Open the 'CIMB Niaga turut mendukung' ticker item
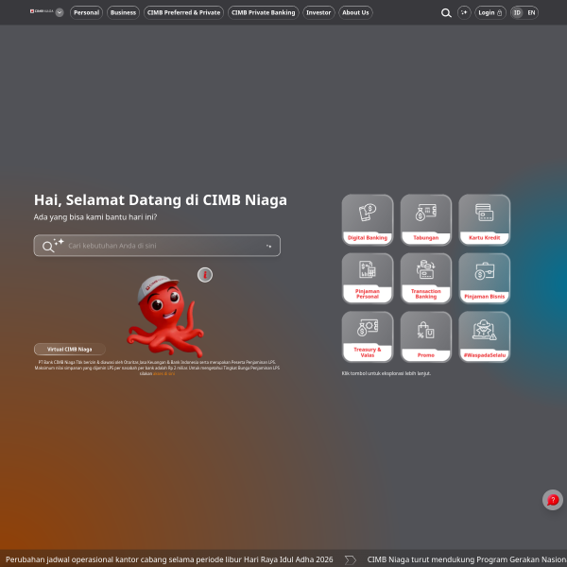Viewport: 567px width, 567px height. [x=467, y=559]
